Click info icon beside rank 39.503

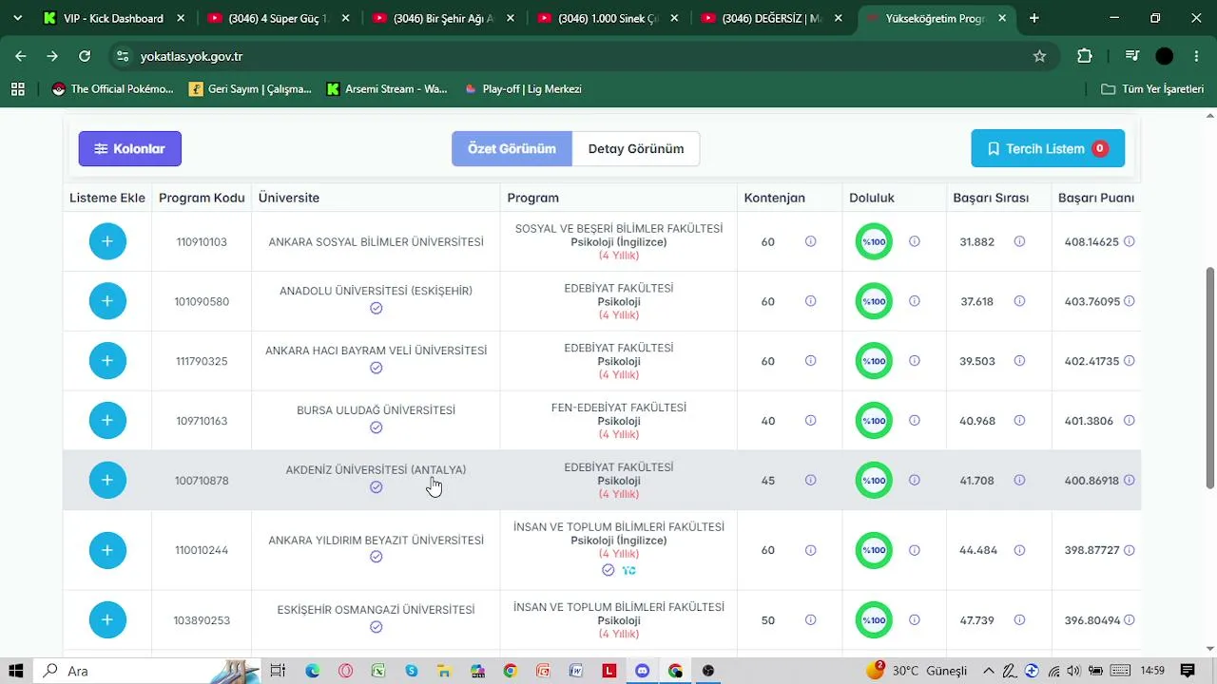[x=1019, y=361]
